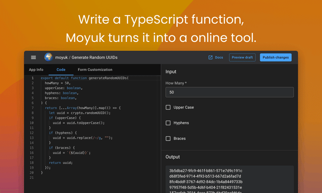Open the Form Customization tab

(x=95, y=70)
